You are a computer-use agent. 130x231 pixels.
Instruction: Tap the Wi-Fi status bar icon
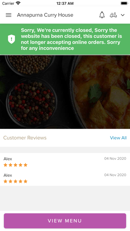click(18, 3)
